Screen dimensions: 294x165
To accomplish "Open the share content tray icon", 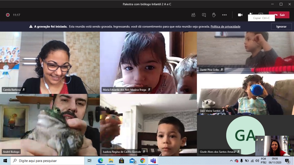I will (x=261, y=14).
